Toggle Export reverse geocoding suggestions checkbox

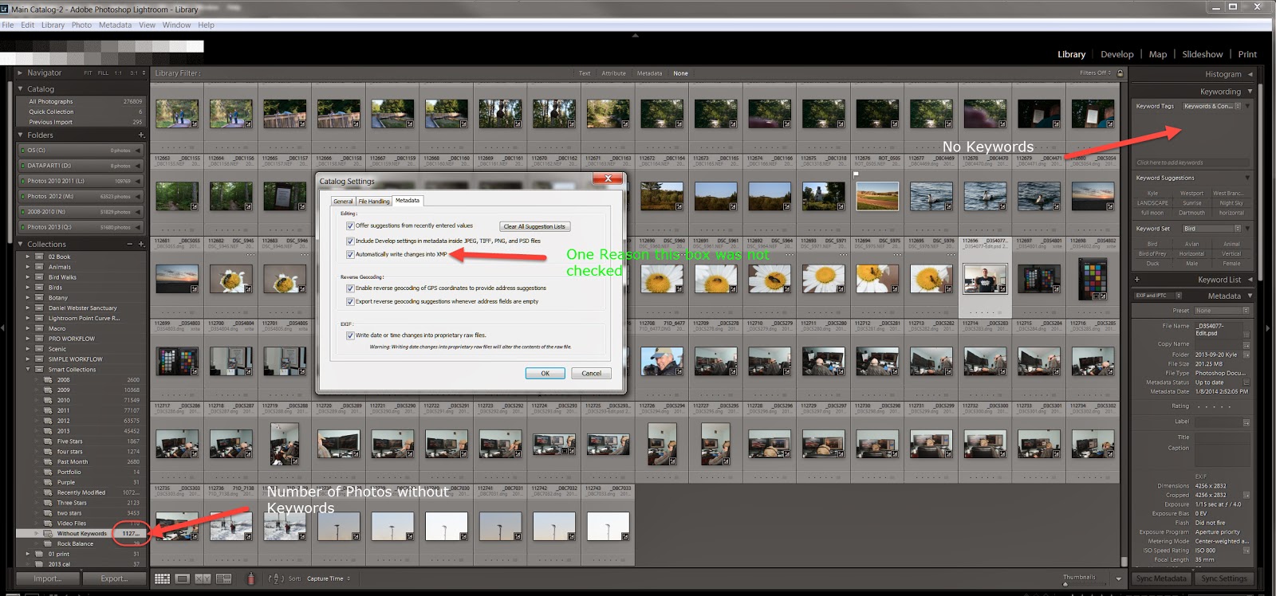tap(350, 301)
